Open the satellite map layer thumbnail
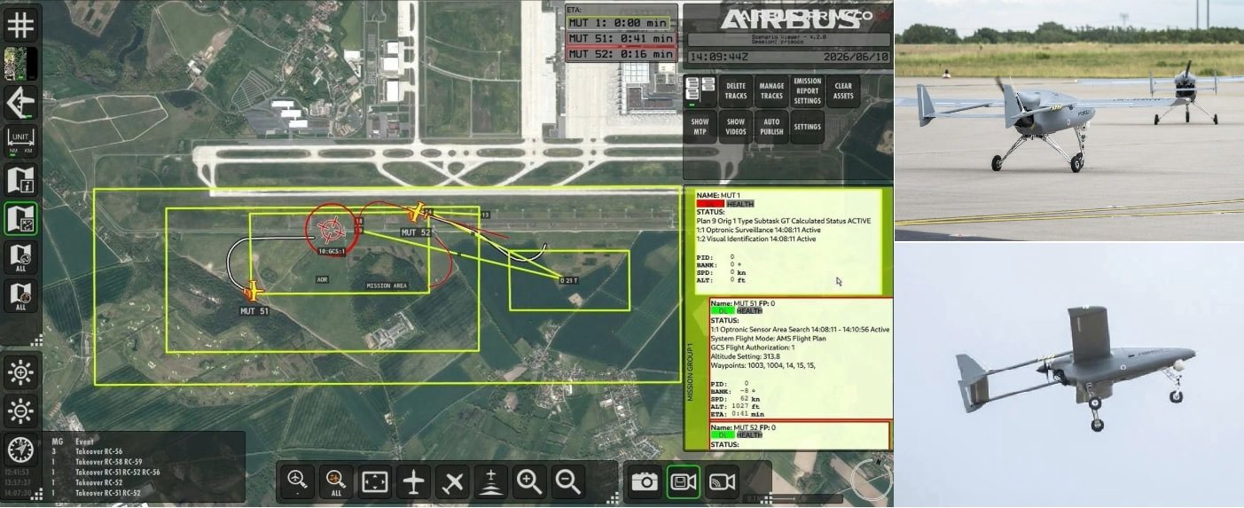The height and width of the screenshot is (508, 1244). pyautogui.click(x=20, y=64)
